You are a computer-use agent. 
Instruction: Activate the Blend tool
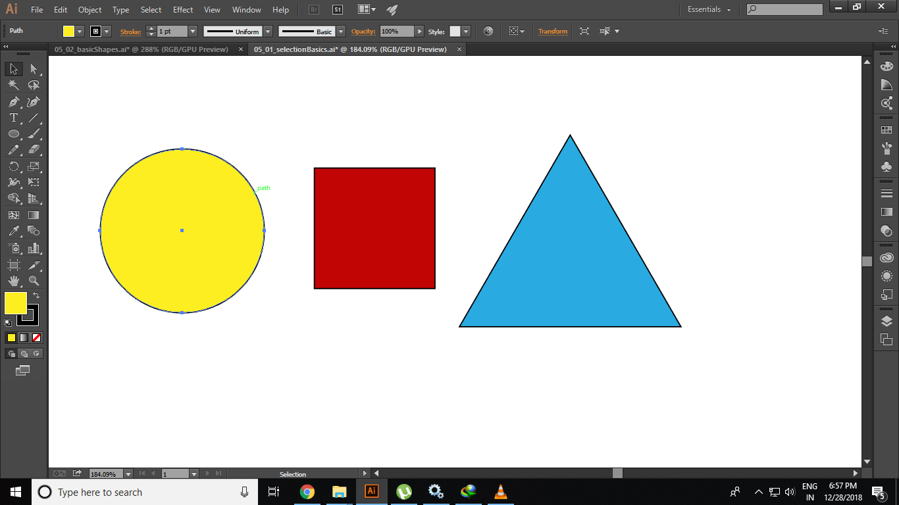[34, 231]
